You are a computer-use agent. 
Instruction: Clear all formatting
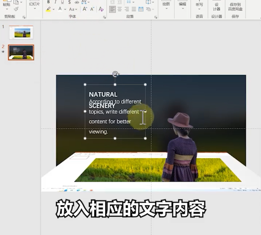(x=101, y=9)
